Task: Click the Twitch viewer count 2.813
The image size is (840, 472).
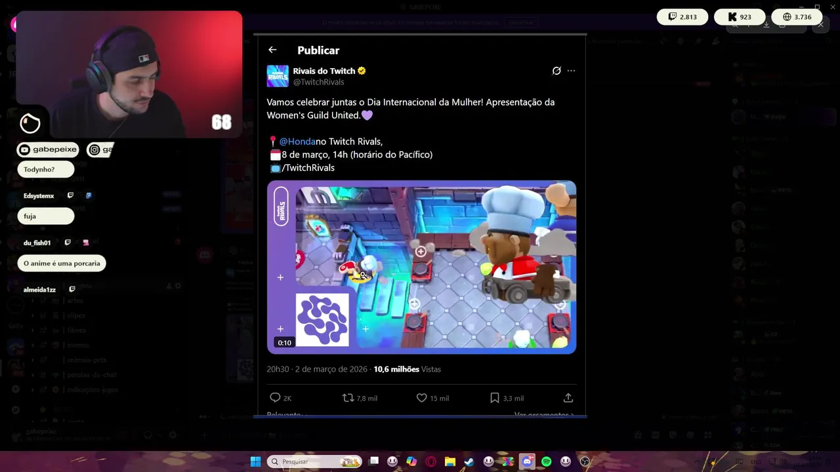Action: tap(682, 17)
